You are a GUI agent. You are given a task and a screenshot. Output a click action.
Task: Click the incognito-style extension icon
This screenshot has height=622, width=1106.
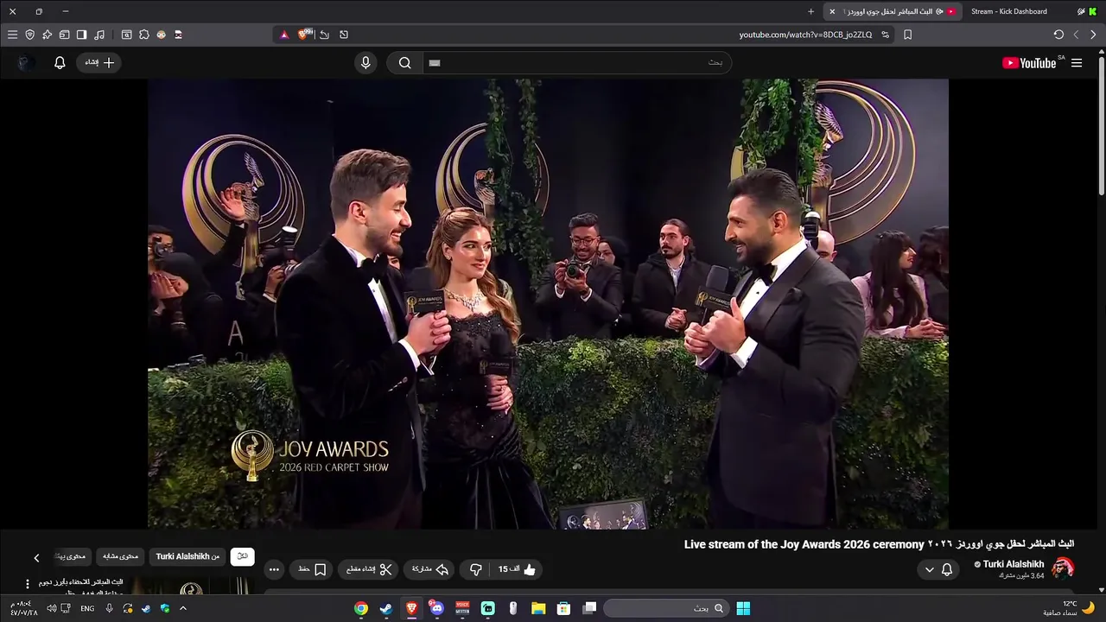178,35
